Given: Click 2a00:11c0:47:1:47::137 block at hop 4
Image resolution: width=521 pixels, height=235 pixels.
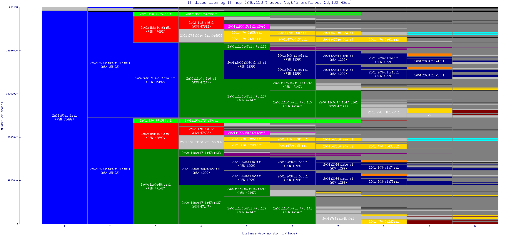Looking at the screenshot, I should click(201, 204).
